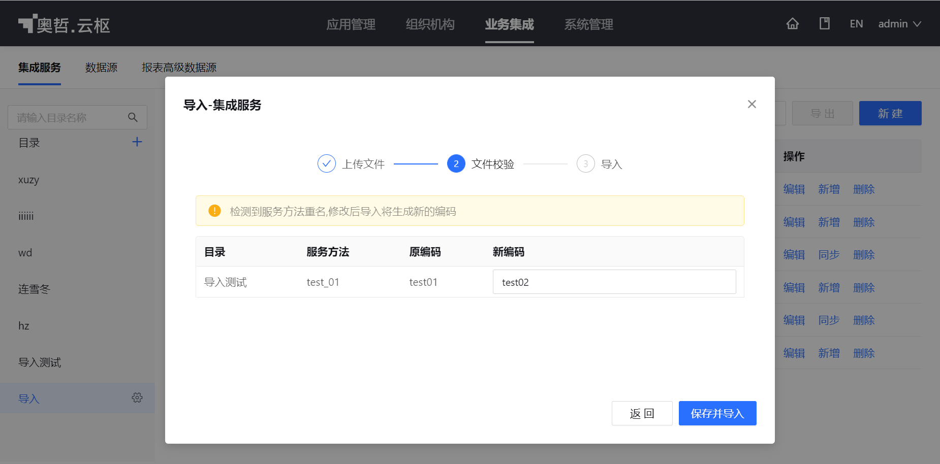Viewport: 940px width, 464px height.
Task: Click 新增 link in first table row
Action: pos(829,189)
